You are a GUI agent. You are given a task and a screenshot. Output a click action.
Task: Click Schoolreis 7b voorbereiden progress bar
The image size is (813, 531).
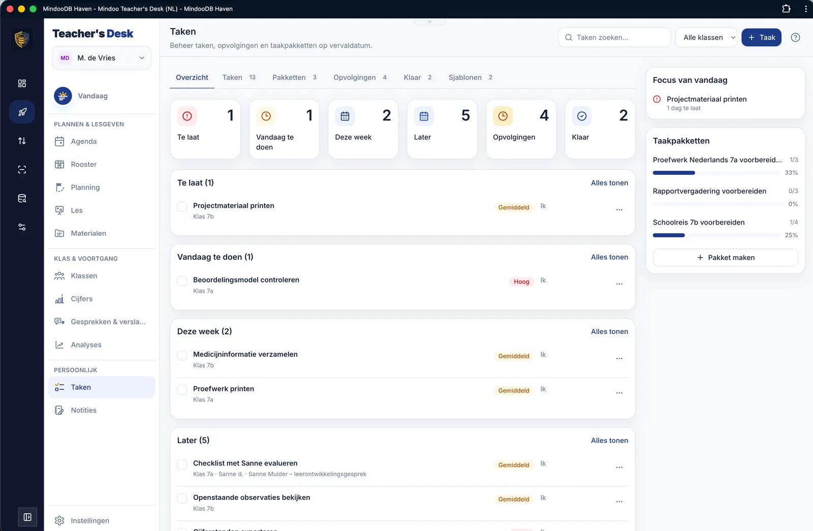pyautogui.click(x=717, y=235)
